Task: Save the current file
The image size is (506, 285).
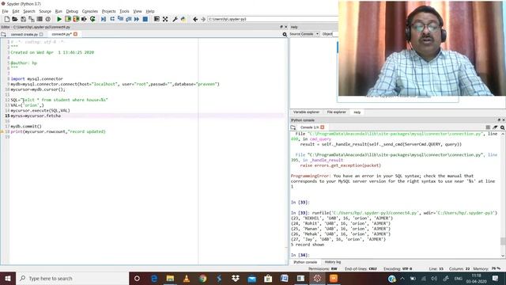Action: [x=23, y=19]
